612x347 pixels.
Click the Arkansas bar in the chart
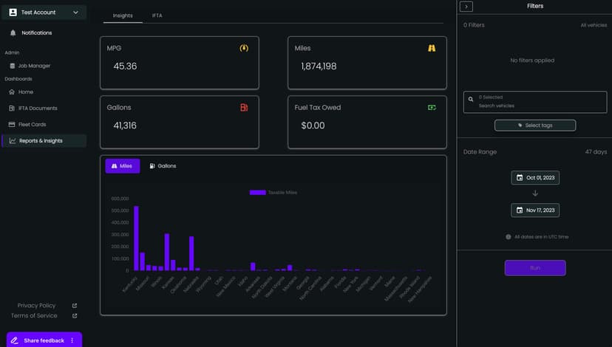[253, 267]
